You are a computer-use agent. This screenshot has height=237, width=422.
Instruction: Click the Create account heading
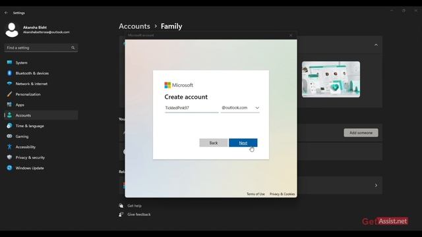[186, 97]
